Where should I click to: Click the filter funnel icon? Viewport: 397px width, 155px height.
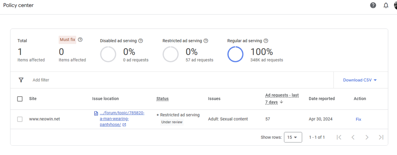coord(21,80)
